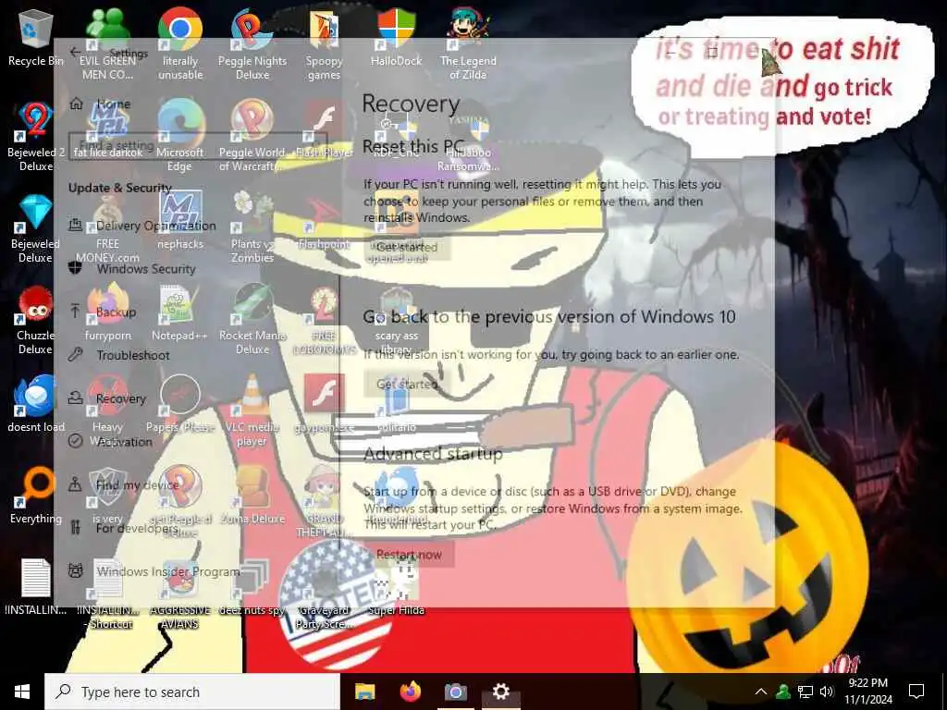The width and height of the screenshot is (947, 710).
Task: Launch VLC media player shortcut
Action: 252,410
